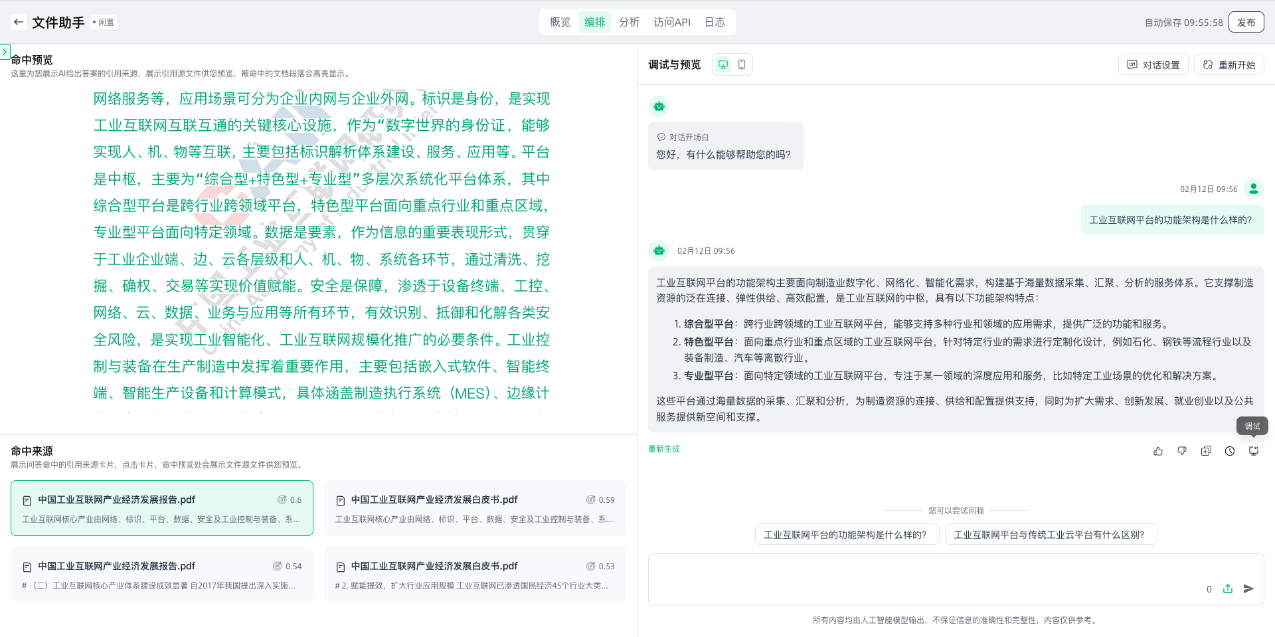The height and width of the screenshot is (637, 1275).
Task: Expand the collapsed left sidebar chevron
Action: pos(5,51)
